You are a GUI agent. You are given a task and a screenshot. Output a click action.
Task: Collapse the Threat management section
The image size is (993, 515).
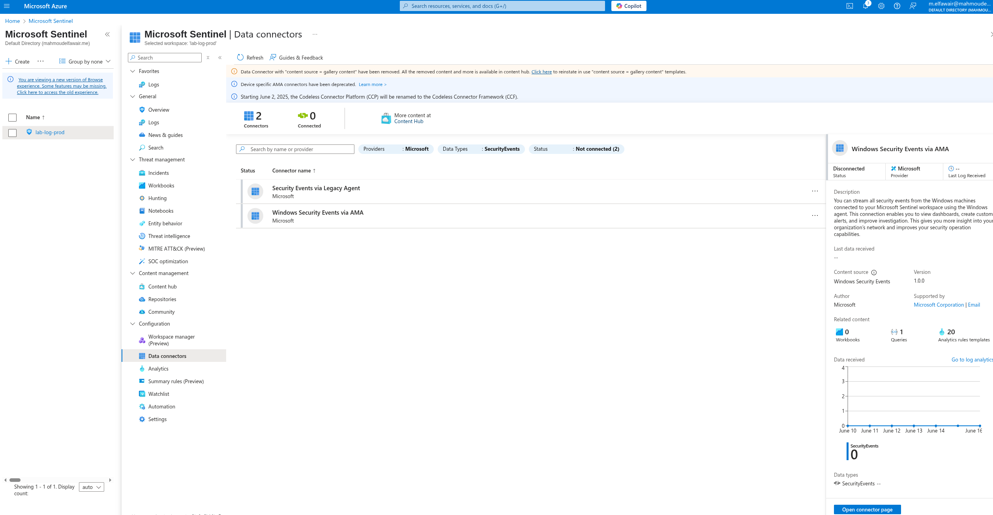[x=133, y=159]
